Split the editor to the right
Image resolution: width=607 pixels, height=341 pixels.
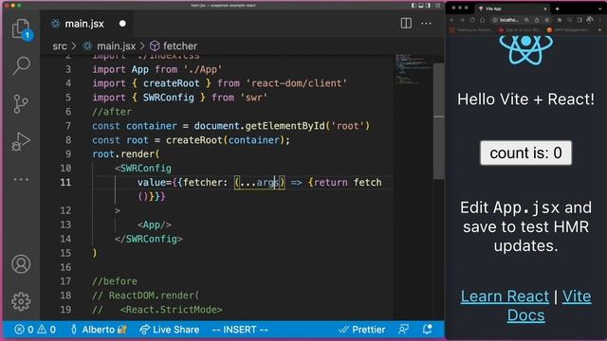tap(406, 23)
